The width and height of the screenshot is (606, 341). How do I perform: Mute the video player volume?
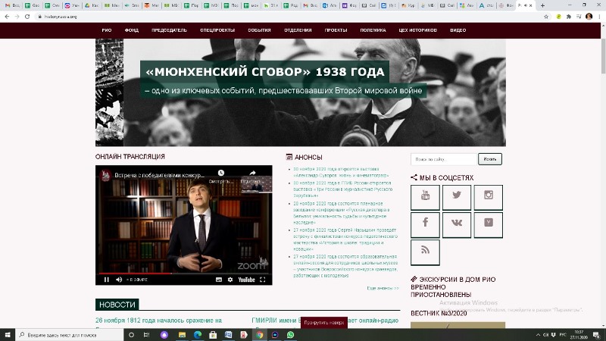[x=120, y=280]
